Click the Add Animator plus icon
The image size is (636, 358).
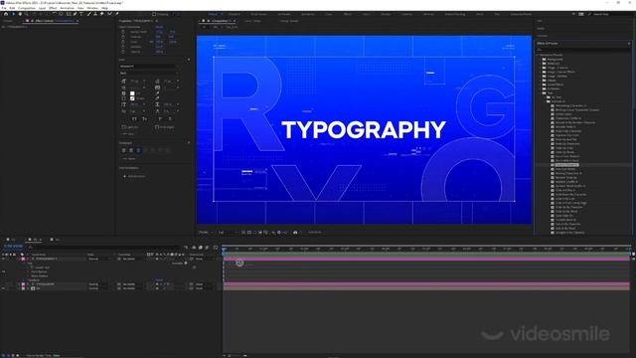(x=124, y=177)
